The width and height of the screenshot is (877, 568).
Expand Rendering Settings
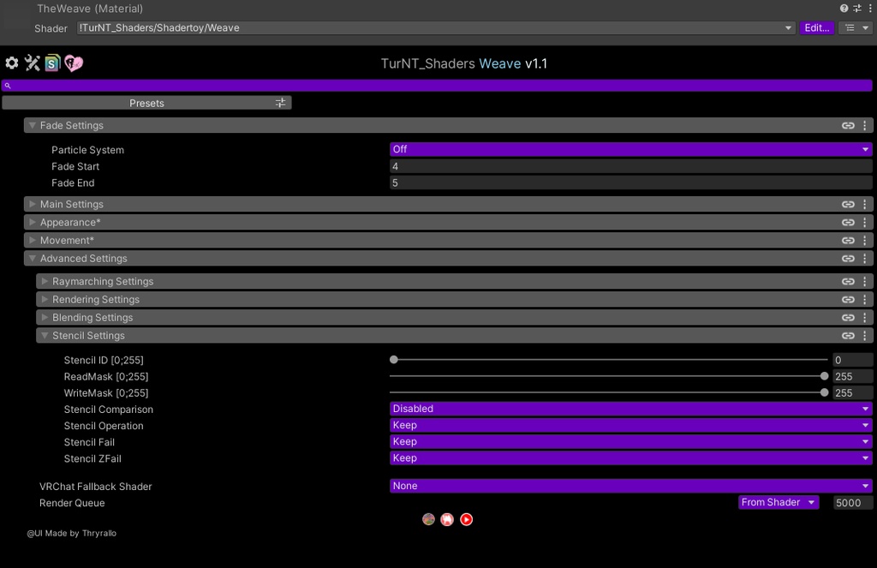45,299
